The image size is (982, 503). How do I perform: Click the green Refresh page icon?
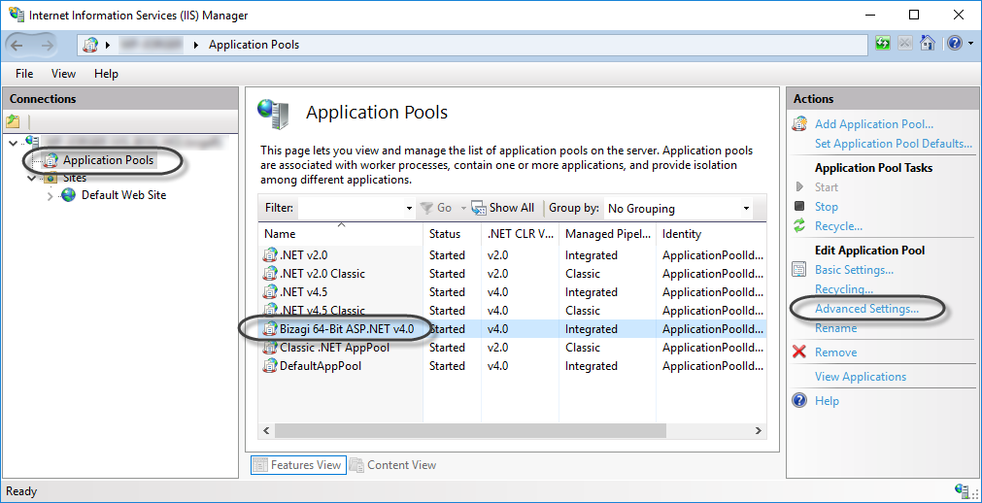883,44
